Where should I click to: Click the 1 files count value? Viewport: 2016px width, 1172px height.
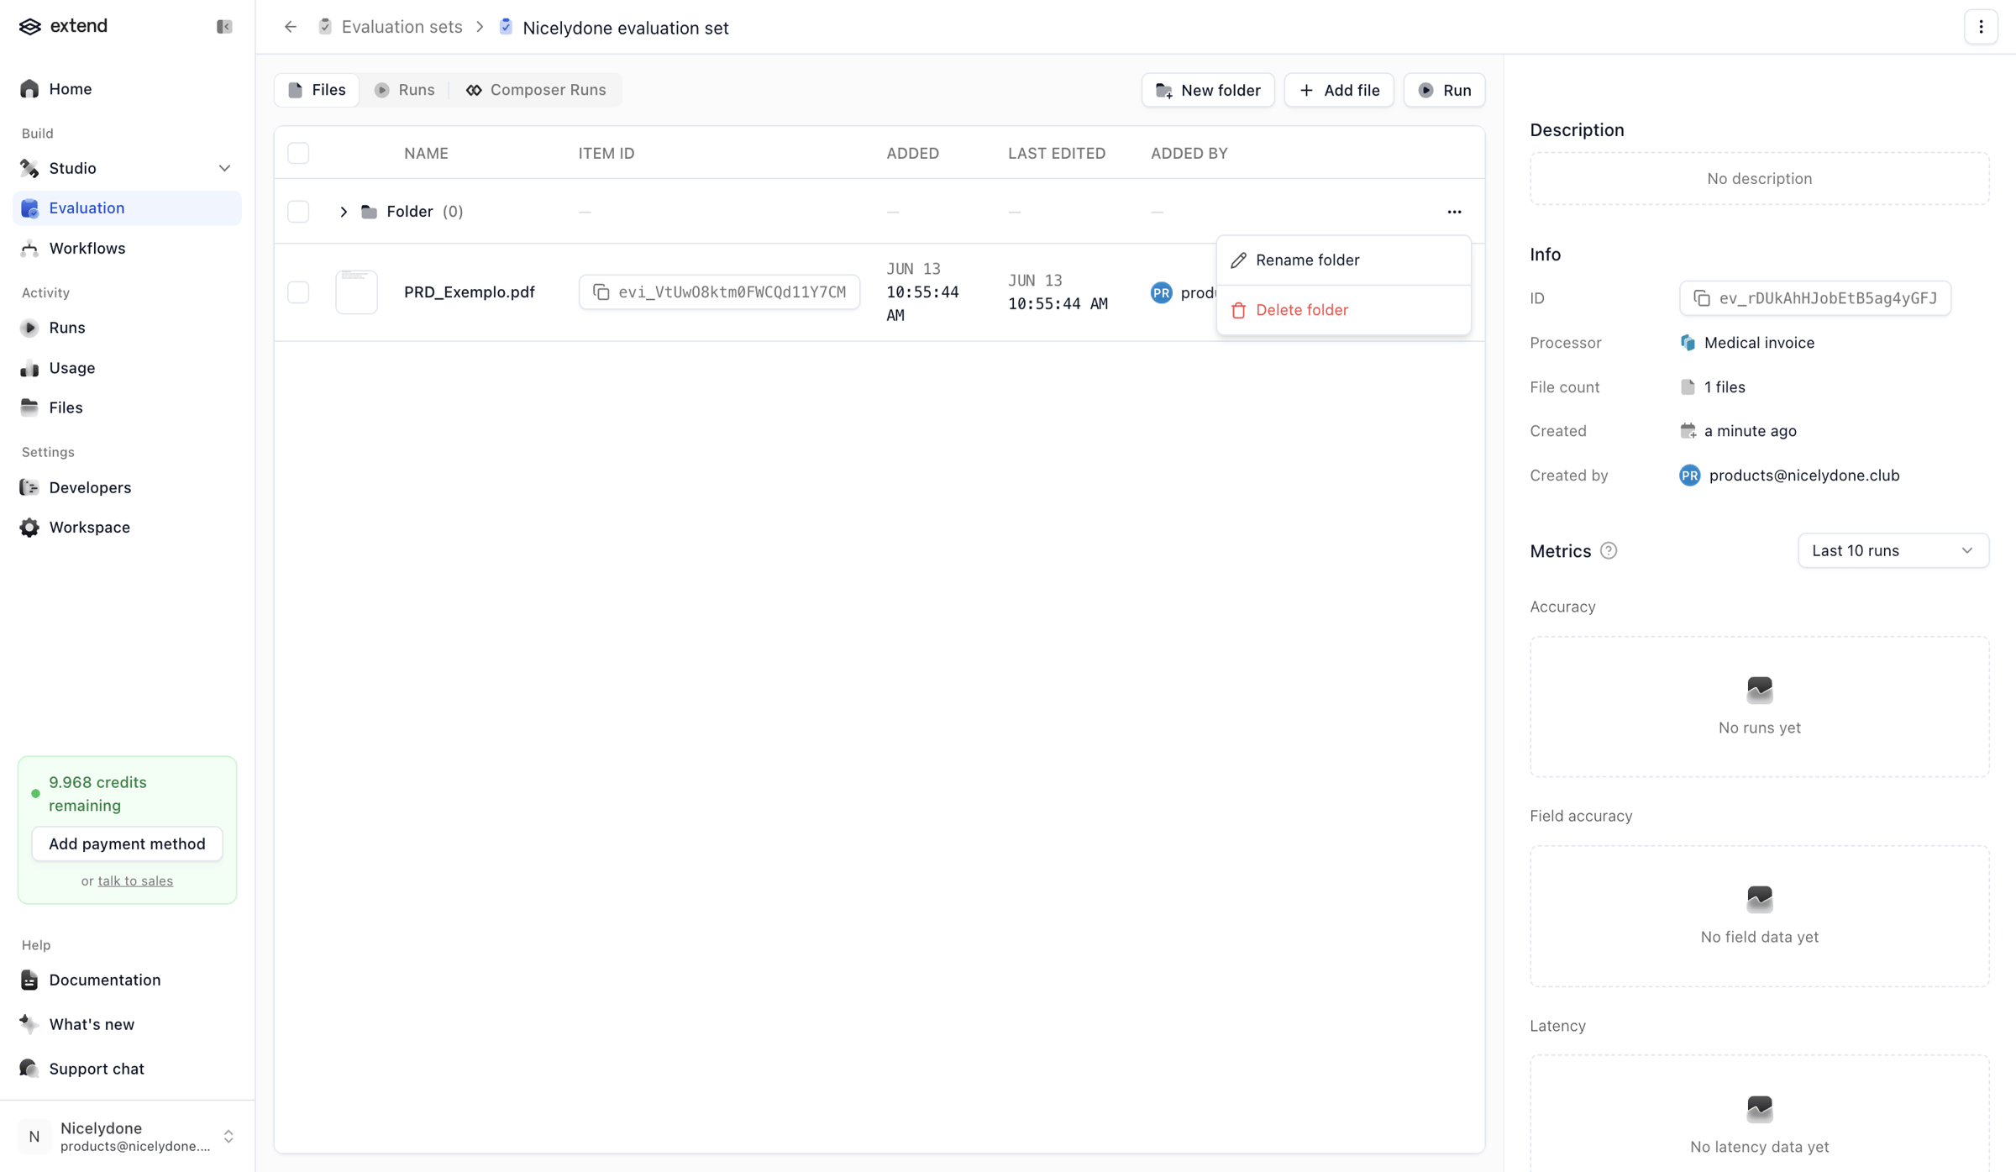pos(1725,387)
